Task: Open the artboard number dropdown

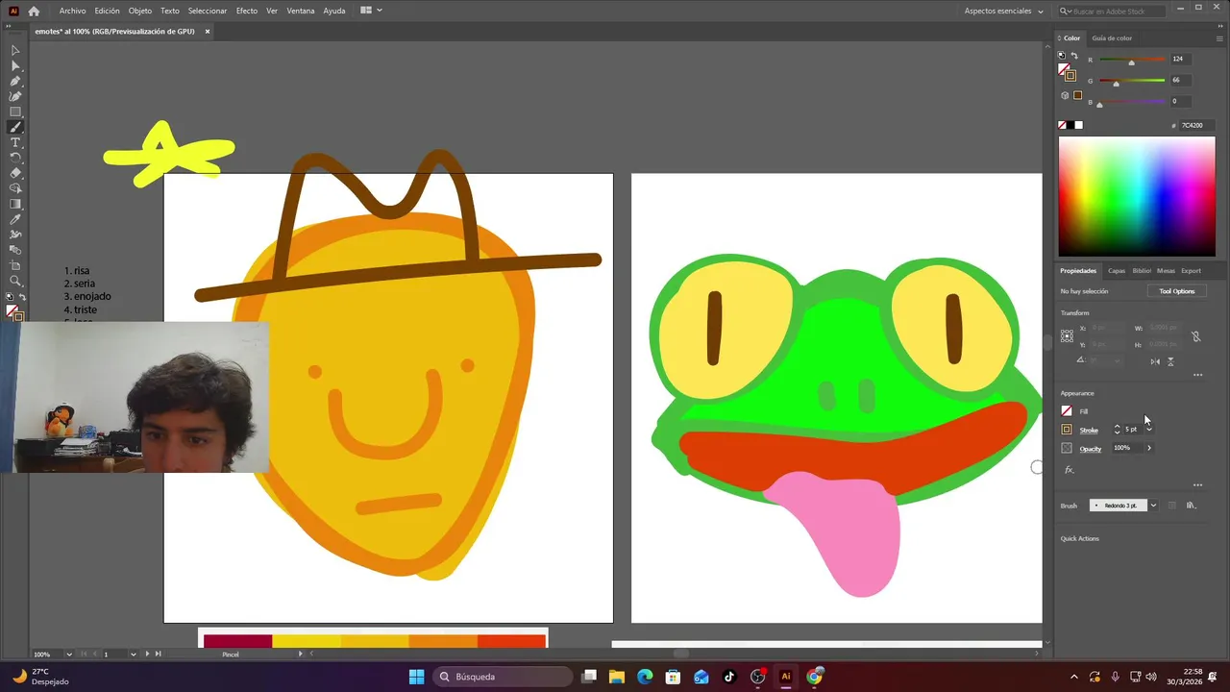Action: [133, 655]
